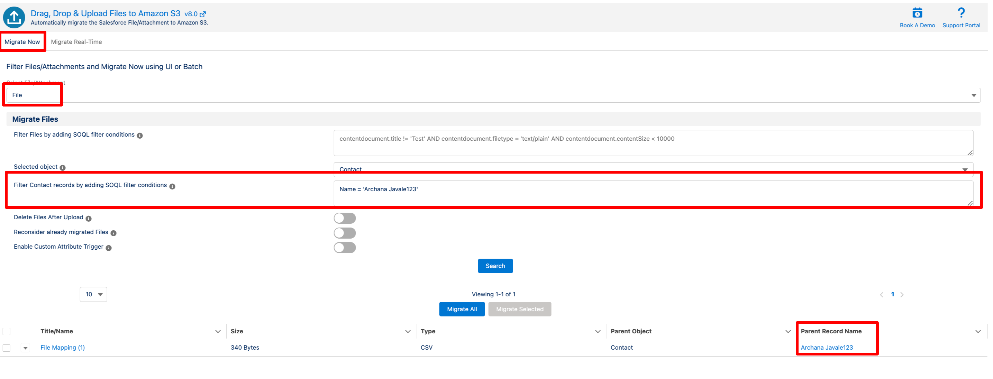
Task: Click info icon beside Filter Files by SOQL
Action: tap(140, 136)
